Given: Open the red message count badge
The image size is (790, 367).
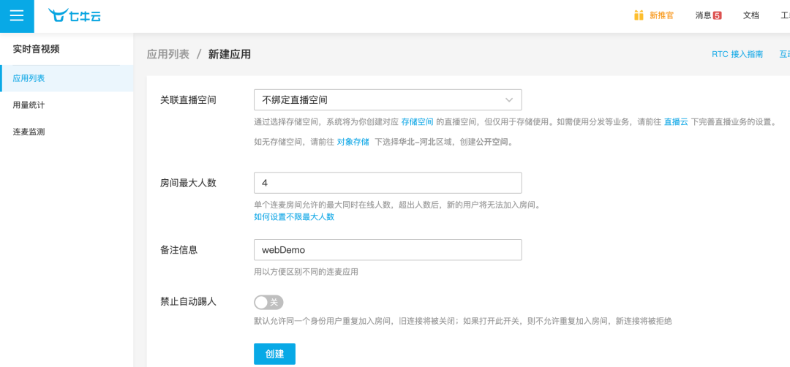Looking at the screenshot, I should (717, 15).
